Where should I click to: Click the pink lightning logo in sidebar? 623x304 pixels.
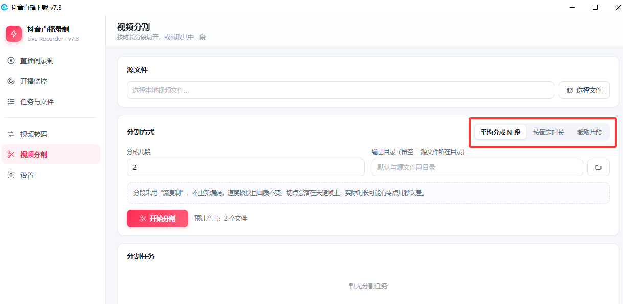click(14, 34)
